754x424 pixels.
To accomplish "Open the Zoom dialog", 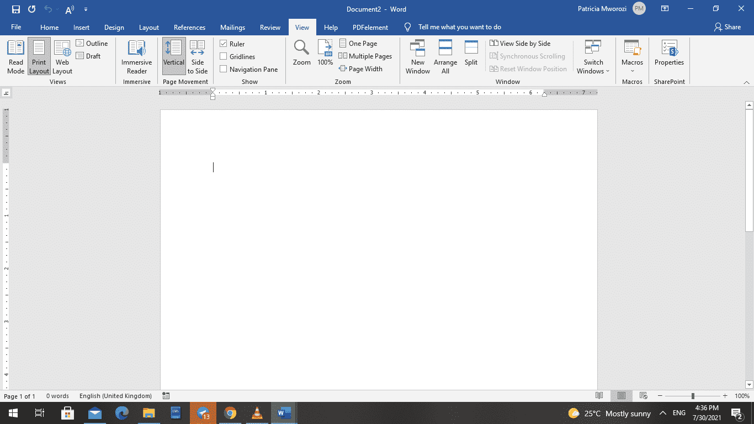I will [x=301, y=53].
